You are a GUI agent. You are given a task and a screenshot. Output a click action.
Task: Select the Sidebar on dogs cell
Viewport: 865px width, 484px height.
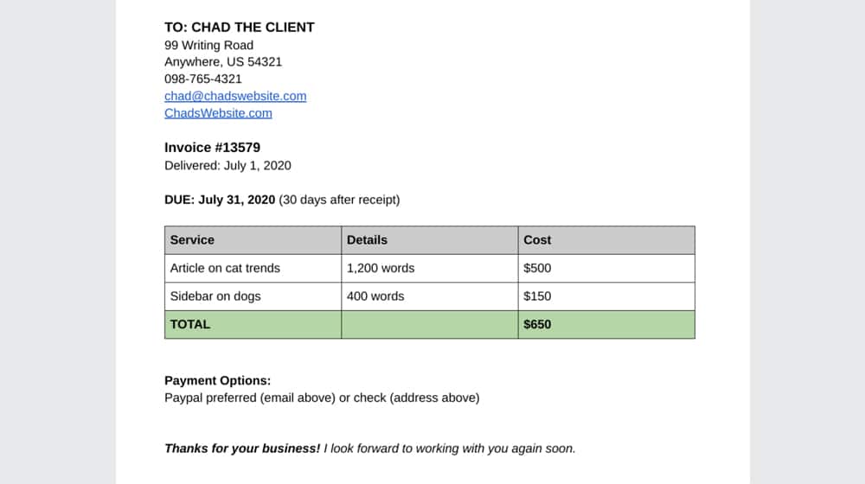click(x=253, y=296)
